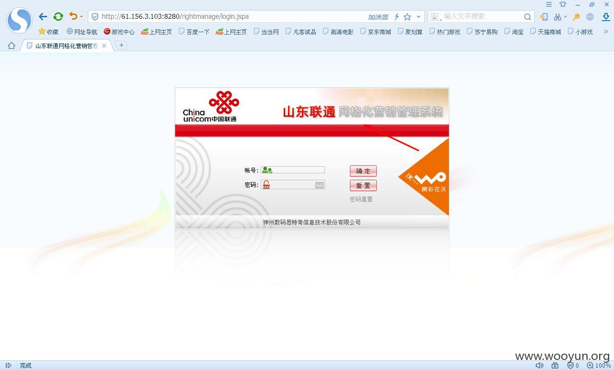Open the 淘宝 bookmark
The width and height of the screenshot is (614, 370).
(x=514, y=32)
